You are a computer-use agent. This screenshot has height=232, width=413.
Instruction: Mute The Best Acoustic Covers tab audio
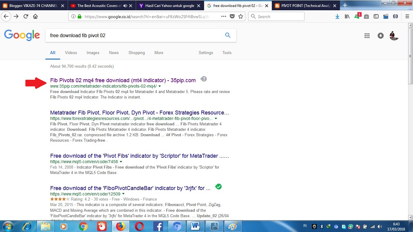coord(125,5)
